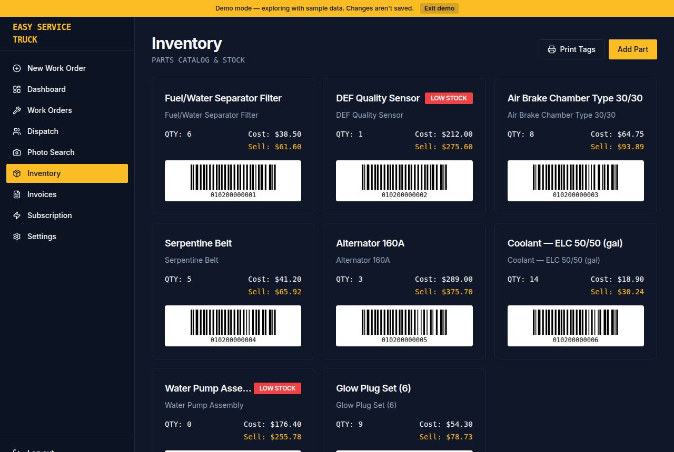The height and width of the screenshot is (452, 674).
Task: Open the Work Orders section
Action: click(x=67, y=110)
